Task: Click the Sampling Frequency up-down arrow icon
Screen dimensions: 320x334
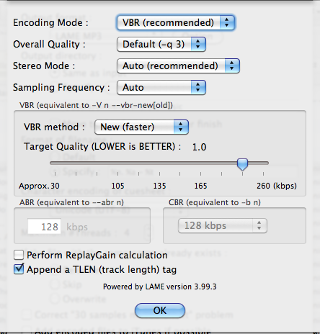Action: (198, 88)
